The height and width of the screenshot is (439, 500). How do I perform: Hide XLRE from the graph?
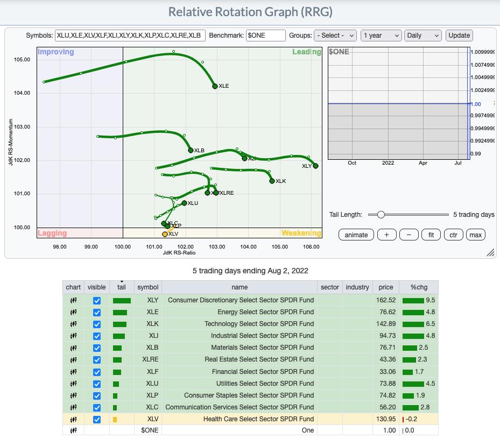(x=97, y=360)
